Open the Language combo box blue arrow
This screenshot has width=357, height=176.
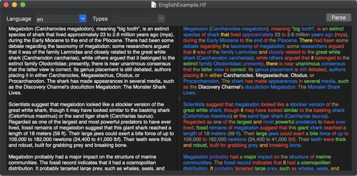tap(83, 19)
